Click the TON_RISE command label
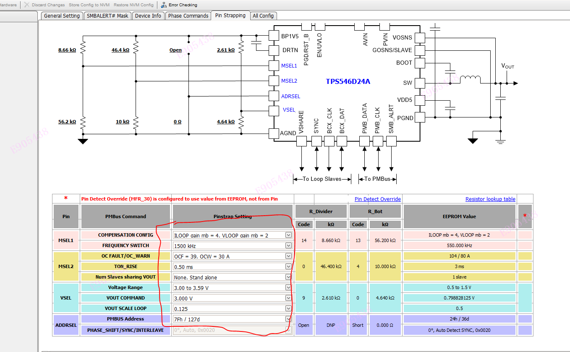This screenshot has height=352, width=570. pos(126,266)
